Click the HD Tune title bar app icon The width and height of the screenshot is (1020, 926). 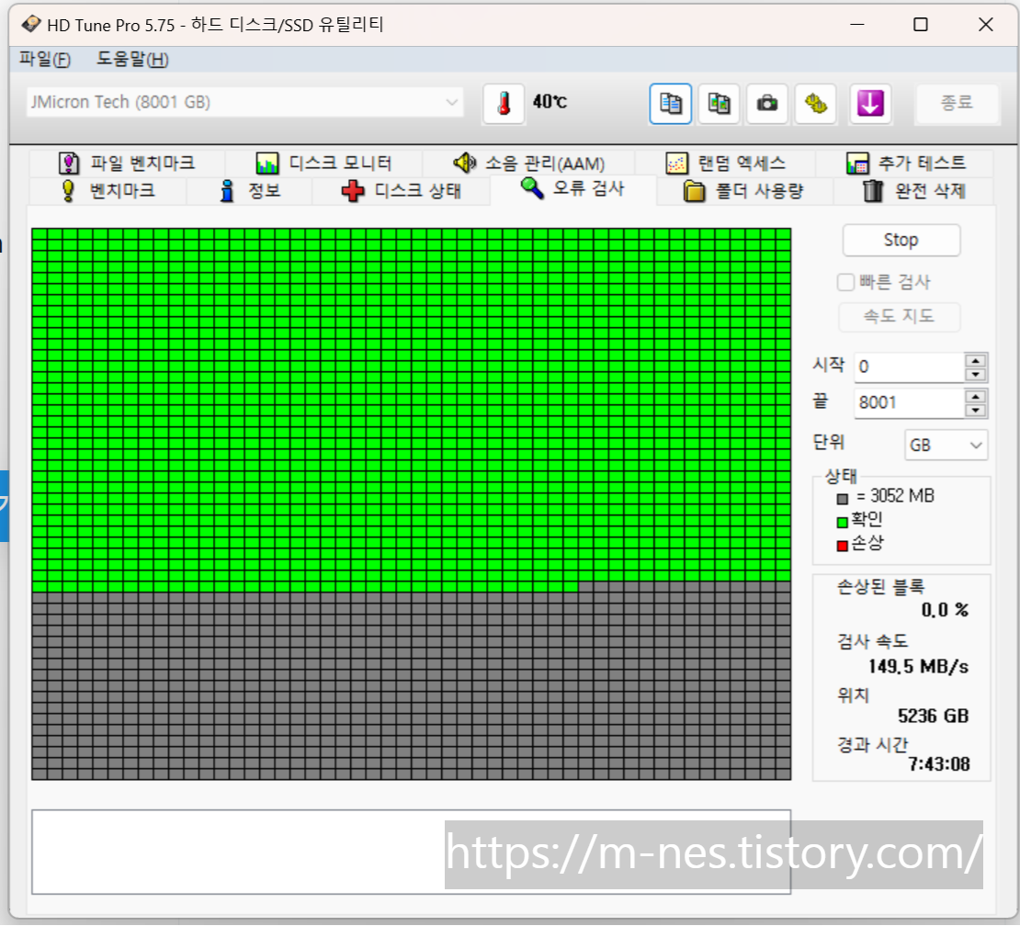30,25
